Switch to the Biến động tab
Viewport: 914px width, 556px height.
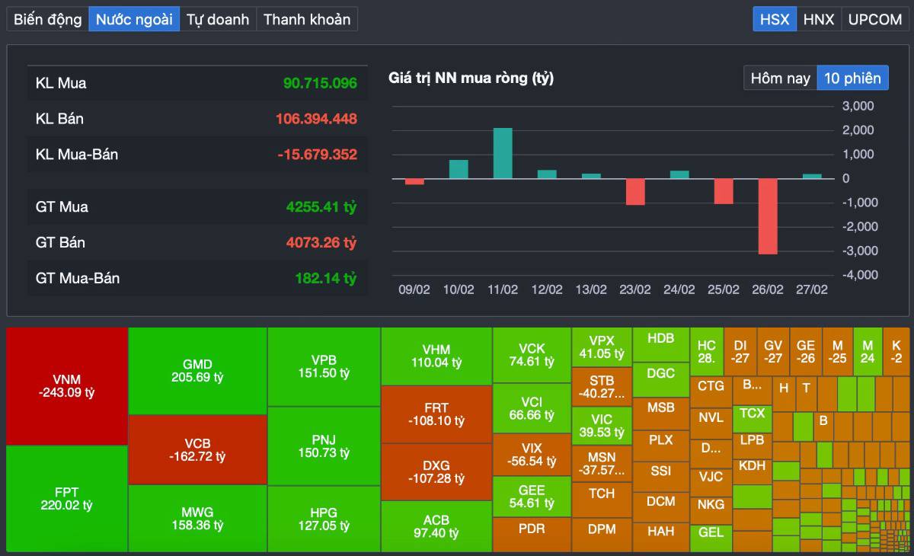coord(48,19)
